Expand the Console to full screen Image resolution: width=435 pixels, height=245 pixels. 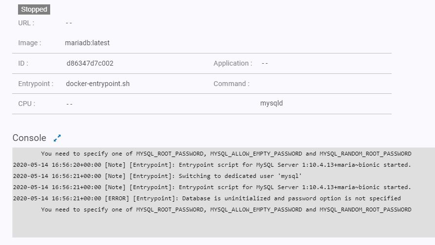click(x=57, y=138)
